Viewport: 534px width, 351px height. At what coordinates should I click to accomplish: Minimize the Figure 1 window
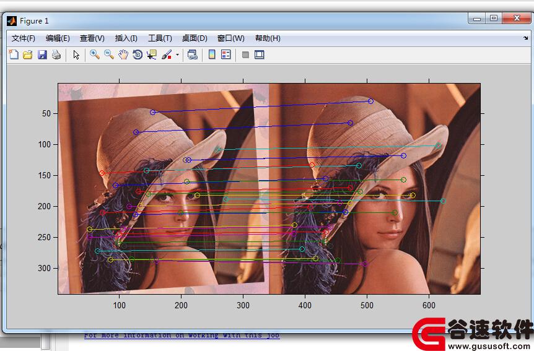pos(477,19)
